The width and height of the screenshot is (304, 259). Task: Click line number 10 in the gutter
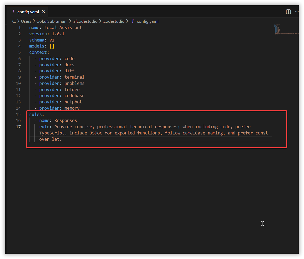(x=18, y=83)
